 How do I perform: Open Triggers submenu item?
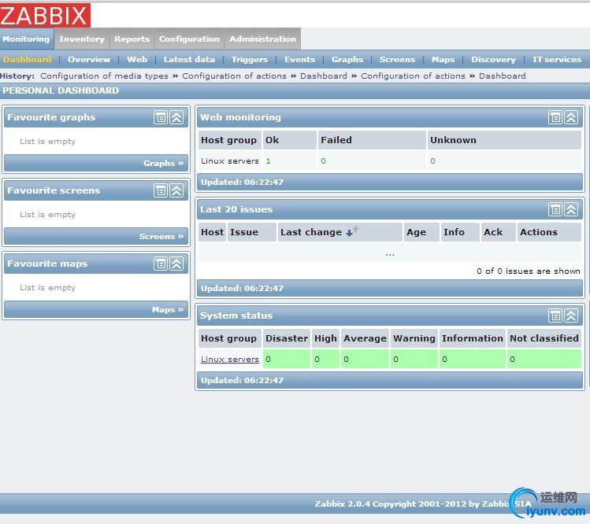[250, 59]
